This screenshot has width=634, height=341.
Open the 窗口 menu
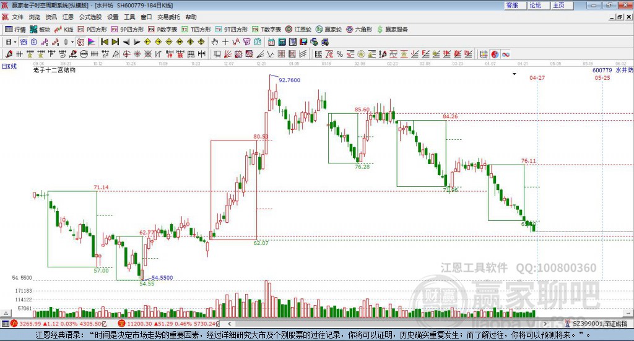tap(146, 17)
